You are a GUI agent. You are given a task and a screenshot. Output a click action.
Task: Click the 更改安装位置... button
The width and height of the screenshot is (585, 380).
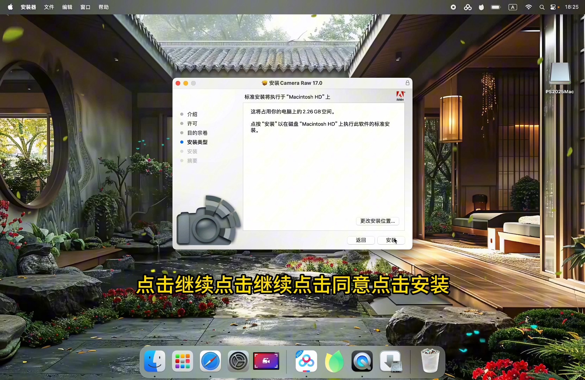point(377,221)
